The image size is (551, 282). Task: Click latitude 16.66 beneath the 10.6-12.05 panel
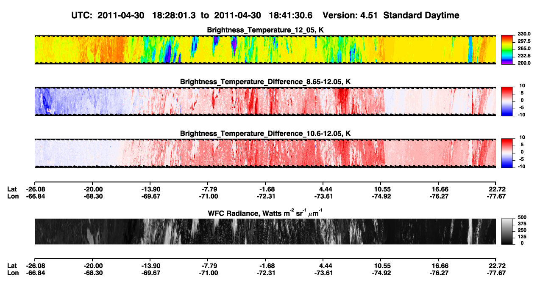click(438, 189)
